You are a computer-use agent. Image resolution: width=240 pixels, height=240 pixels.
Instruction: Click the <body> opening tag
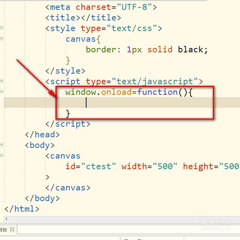(40, 145)
